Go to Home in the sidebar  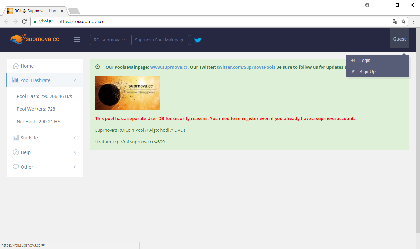(x=45, y=66)
